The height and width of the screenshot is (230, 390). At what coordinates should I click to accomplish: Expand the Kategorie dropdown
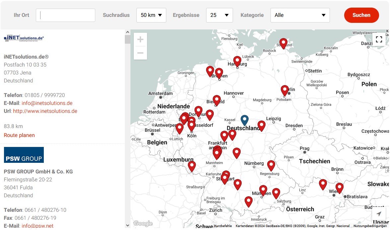300,15
